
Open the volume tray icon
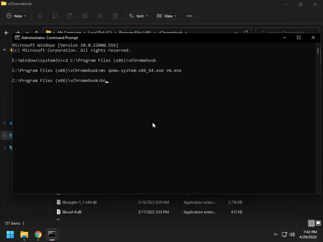click(292, 234)
